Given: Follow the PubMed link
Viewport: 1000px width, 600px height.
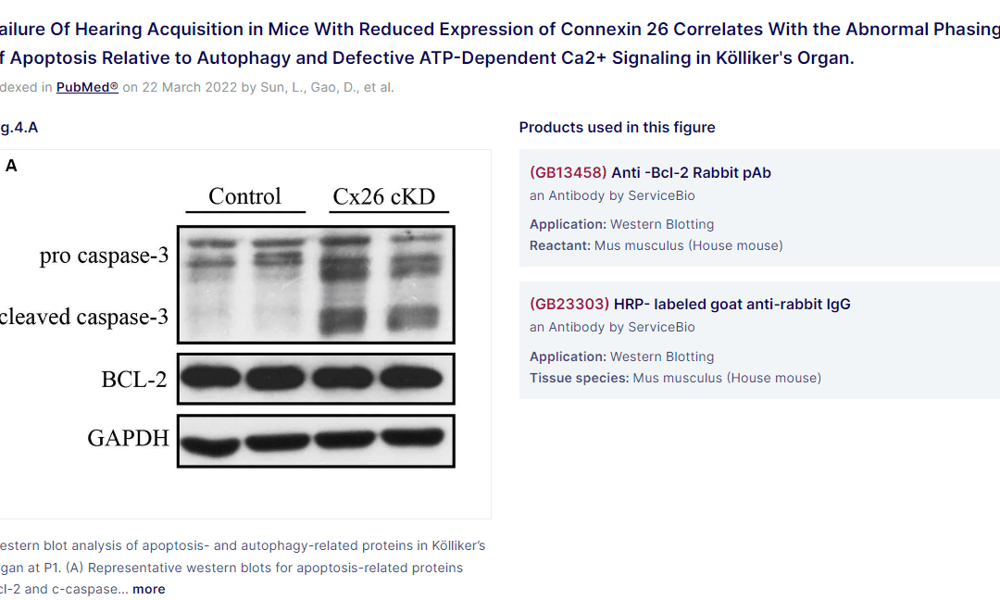Looking at the screenshot, I should coord(87,87).
